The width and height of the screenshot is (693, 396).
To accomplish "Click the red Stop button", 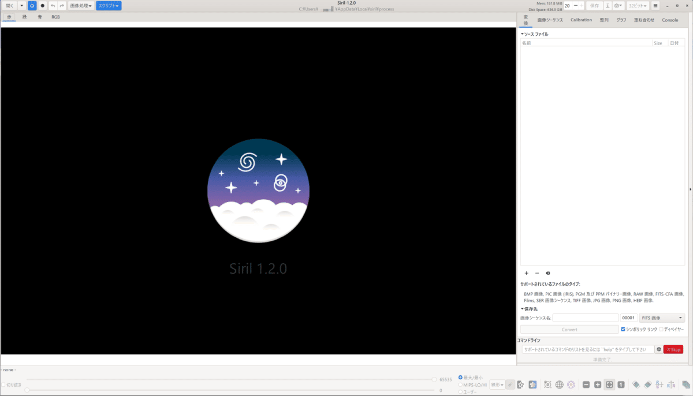I will (x=673, y=349).
